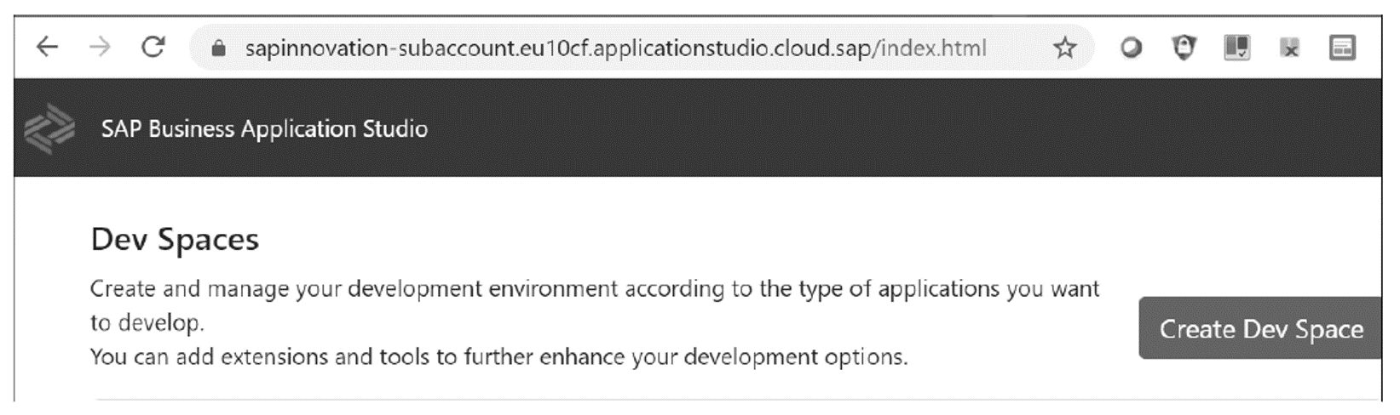Click the dark application header bar

tap(698, 128)
